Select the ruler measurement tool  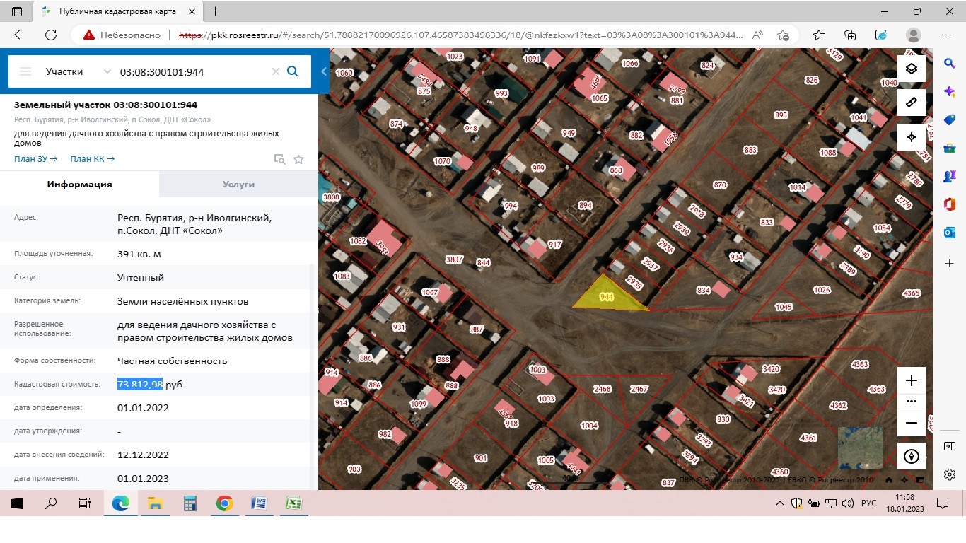(x=912, y=103)
